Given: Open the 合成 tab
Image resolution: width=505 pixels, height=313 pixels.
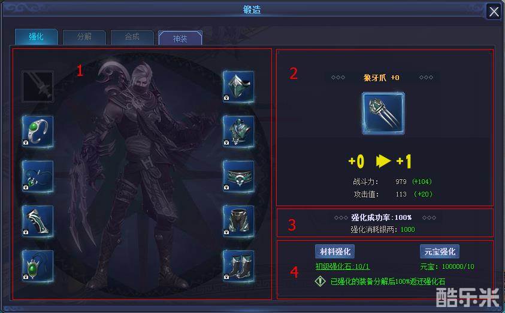Looking at the screenshot, I should click(x=132, y=37).
